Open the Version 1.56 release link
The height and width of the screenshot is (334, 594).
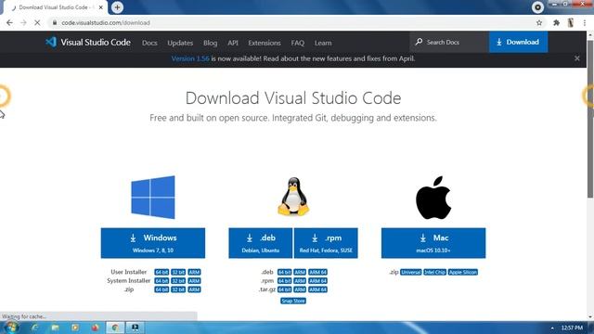click(x=190, y=58)
